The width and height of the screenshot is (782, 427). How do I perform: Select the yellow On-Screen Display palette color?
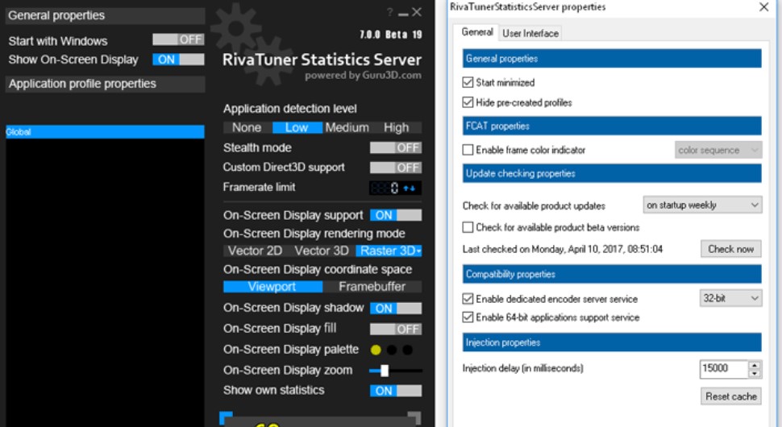376,350
